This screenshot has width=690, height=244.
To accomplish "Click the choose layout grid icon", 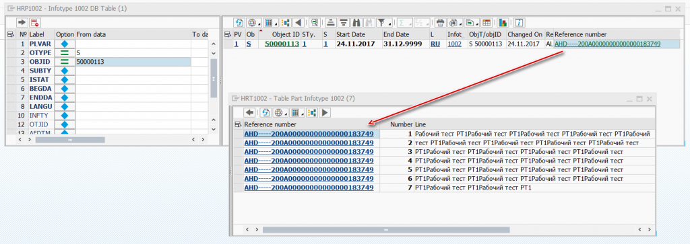I will tap(487, 22).
